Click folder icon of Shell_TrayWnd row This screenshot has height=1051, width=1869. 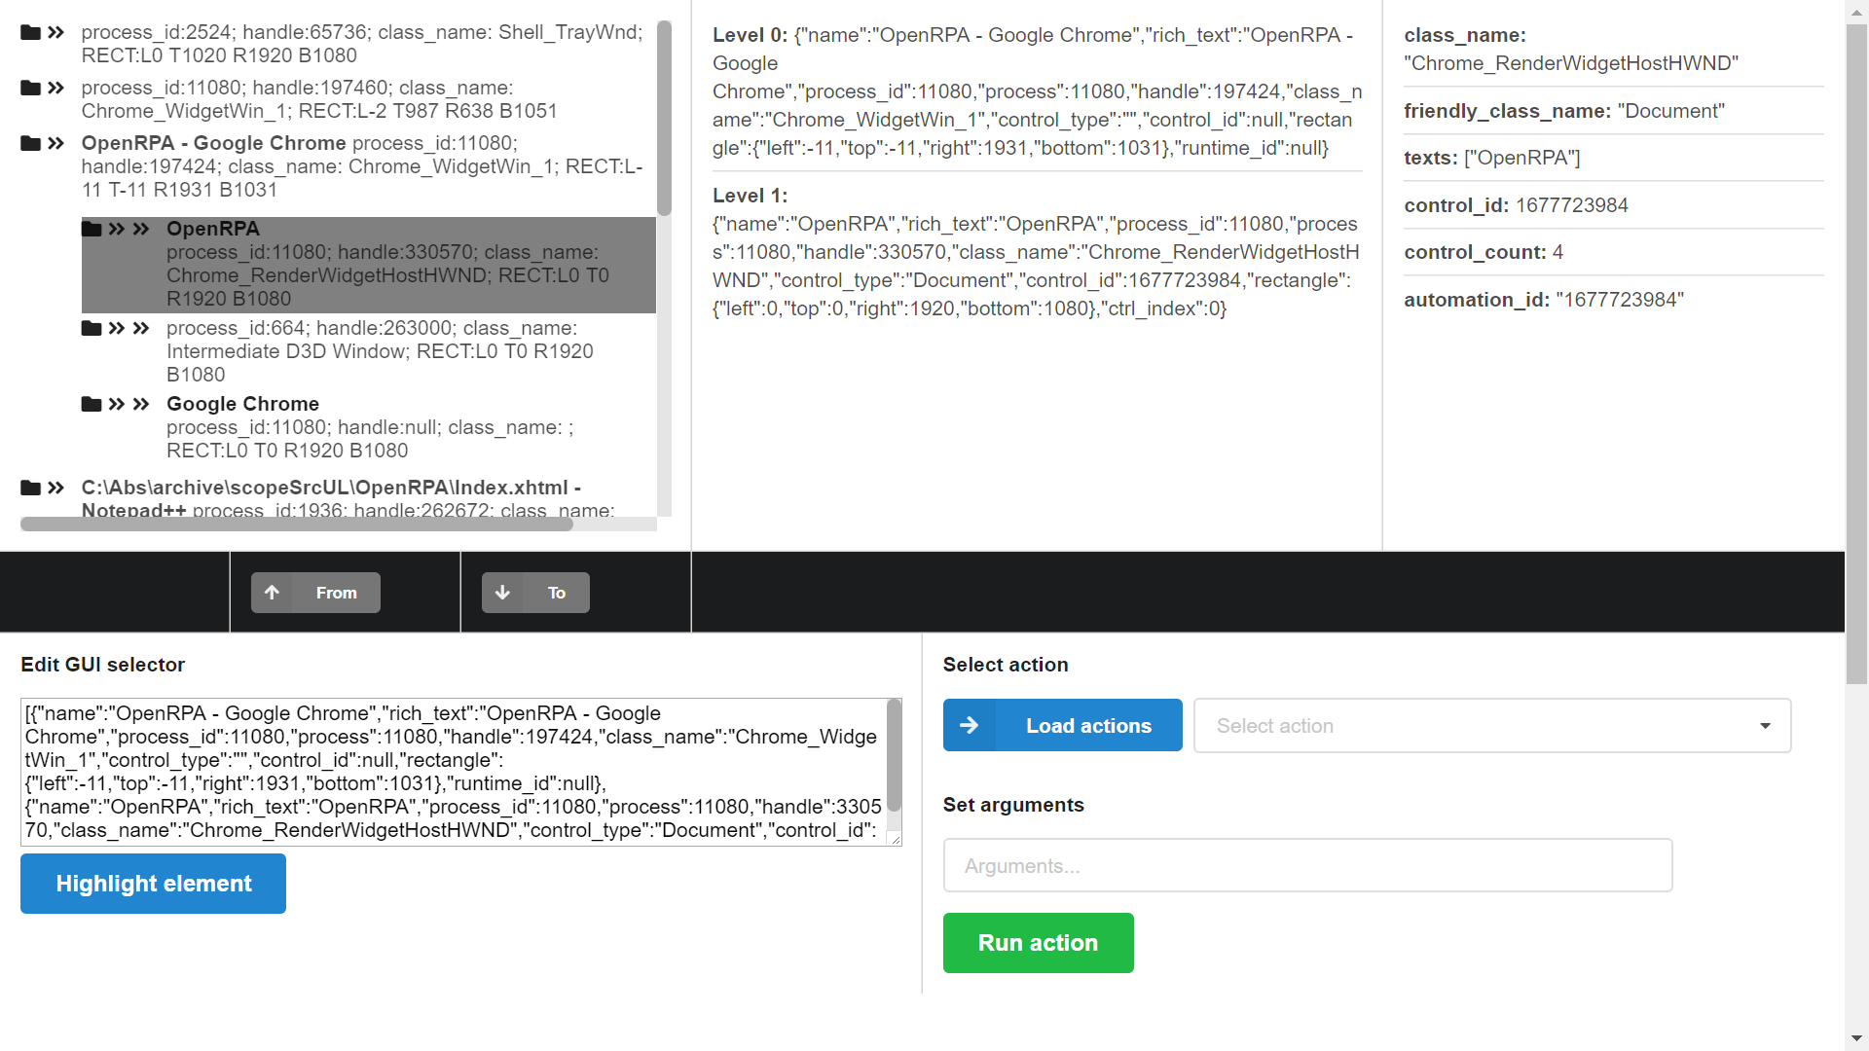30,32
